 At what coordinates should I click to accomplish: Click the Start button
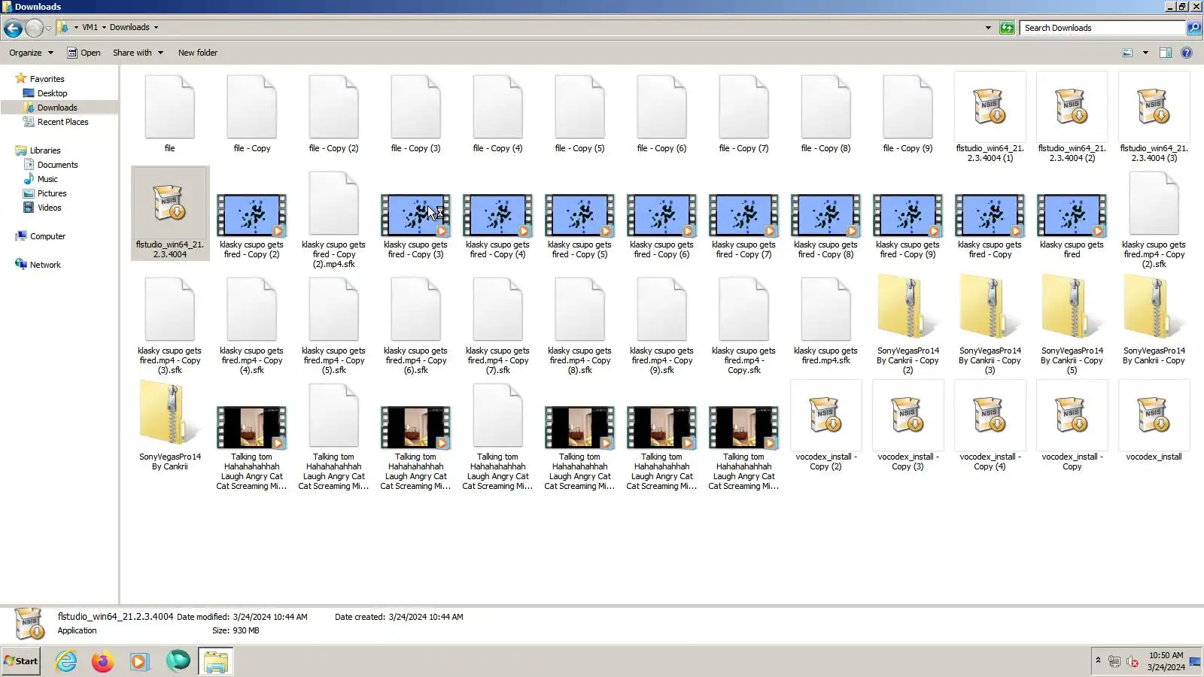[x=21, y=661]
